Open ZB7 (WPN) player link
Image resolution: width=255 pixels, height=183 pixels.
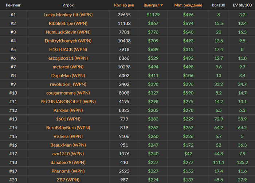(x=68, y=180)
